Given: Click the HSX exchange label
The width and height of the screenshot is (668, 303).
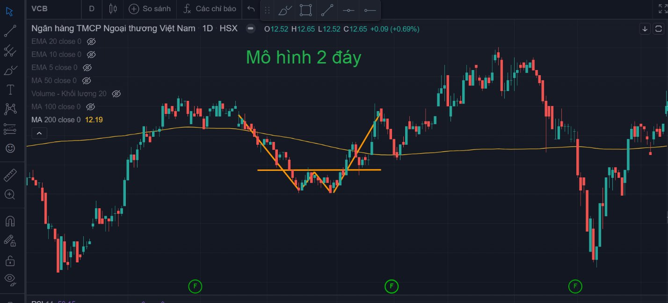Looking at the screenshot, I should pyautogui.click(x=229, y=28).
